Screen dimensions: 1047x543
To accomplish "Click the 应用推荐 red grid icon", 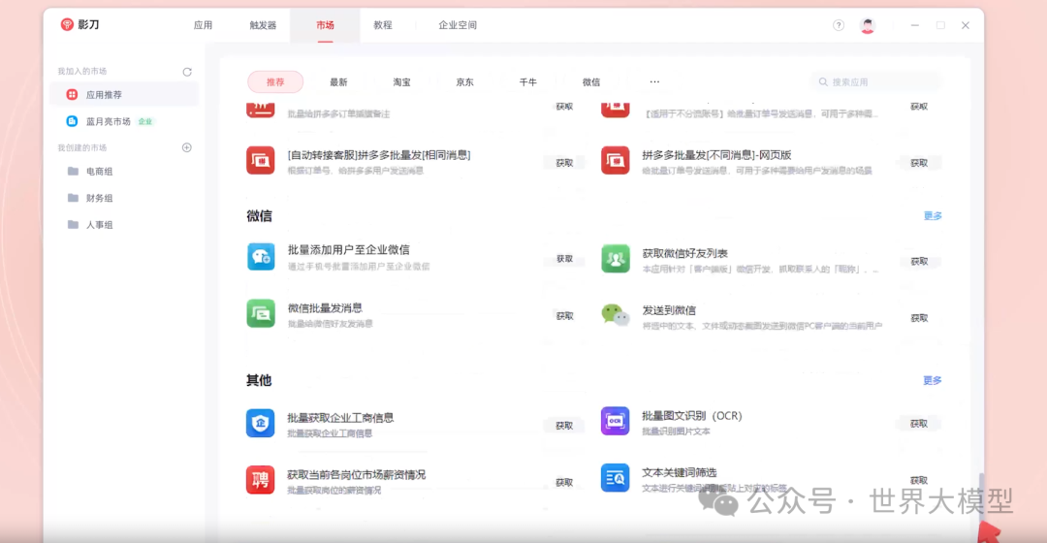I will coord(72,95).
